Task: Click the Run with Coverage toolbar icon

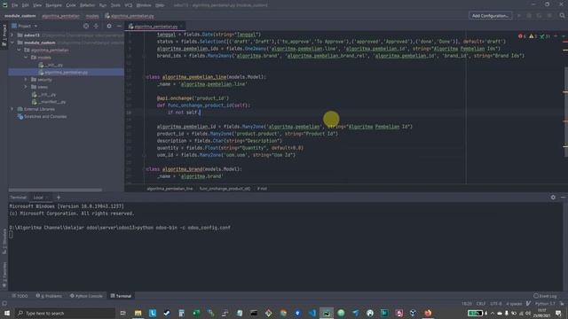Action: [x=540, y=16]
